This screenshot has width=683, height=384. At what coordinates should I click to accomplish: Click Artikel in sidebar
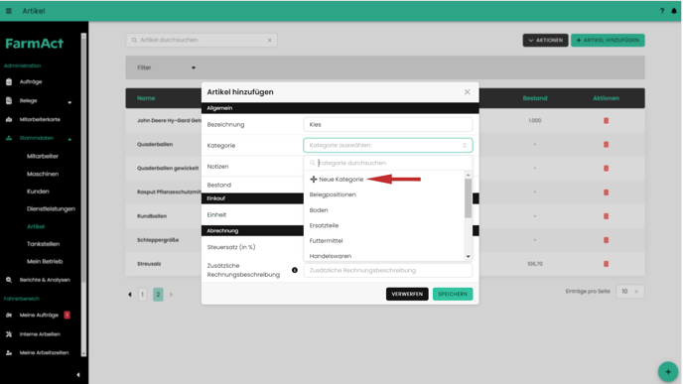pos(36,227)
